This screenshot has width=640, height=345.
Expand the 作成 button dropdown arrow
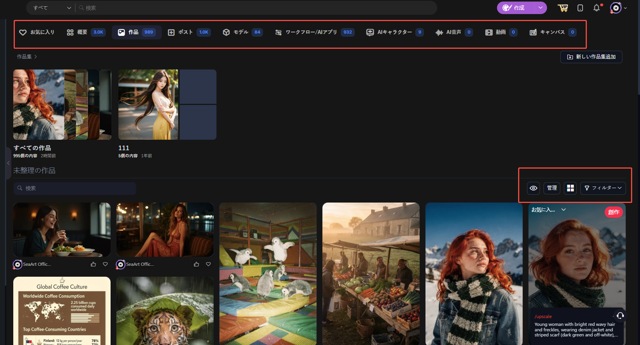click(540, 8)
